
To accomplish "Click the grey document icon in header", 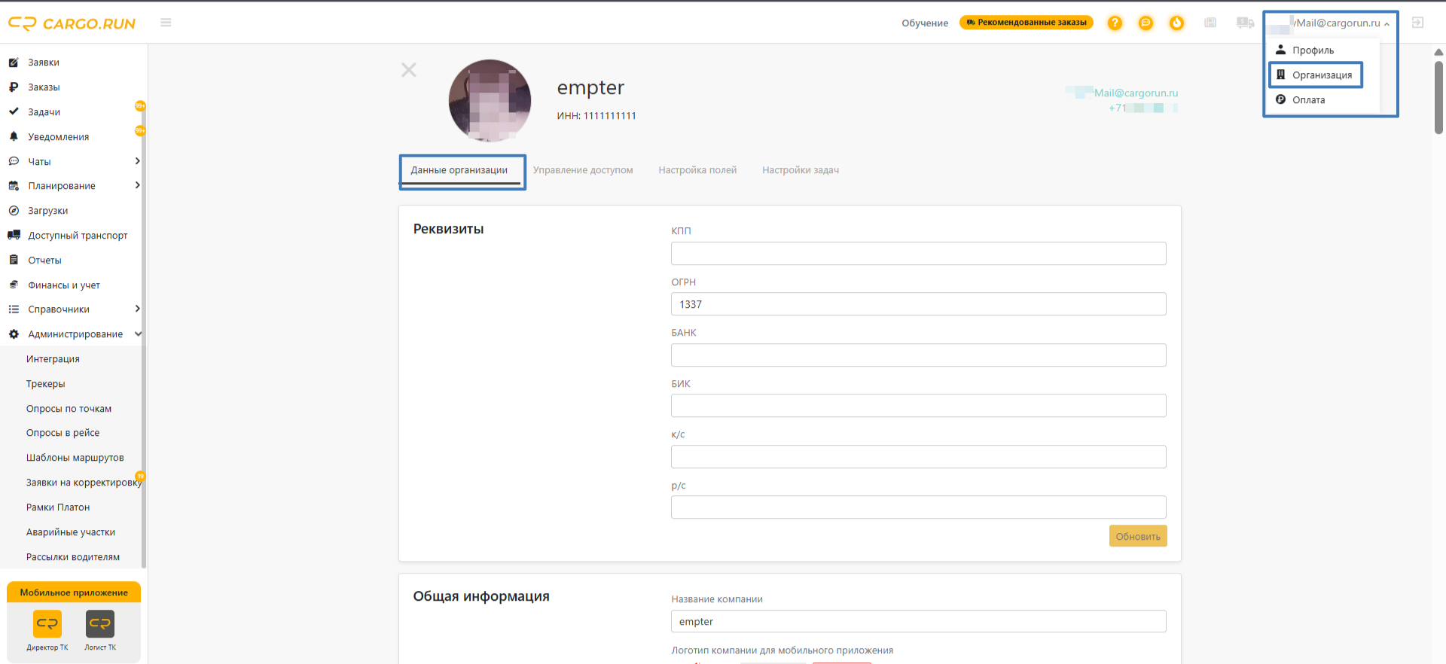I will coord(1210,23).
